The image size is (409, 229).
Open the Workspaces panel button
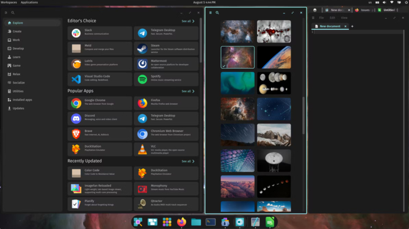[x=9, y=2]
